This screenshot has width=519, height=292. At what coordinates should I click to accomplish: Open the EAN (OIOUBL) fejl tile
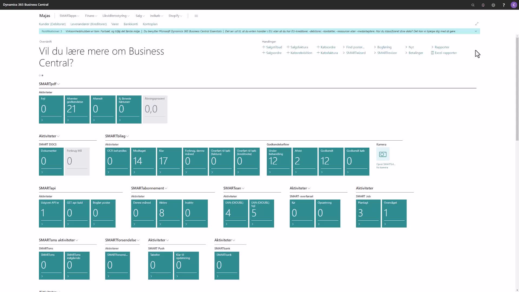pyautogui.click(x=261, y=214)
